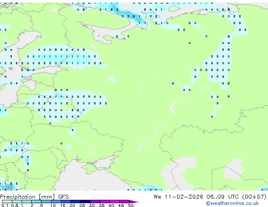This screenshot has height=207, width=268.
Task: Pick the legend swatch between 1 and 2
Action: (27, 202)
